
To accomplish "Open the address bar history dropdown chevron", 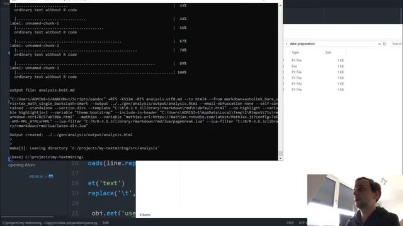I will click(x=379, y=44).
